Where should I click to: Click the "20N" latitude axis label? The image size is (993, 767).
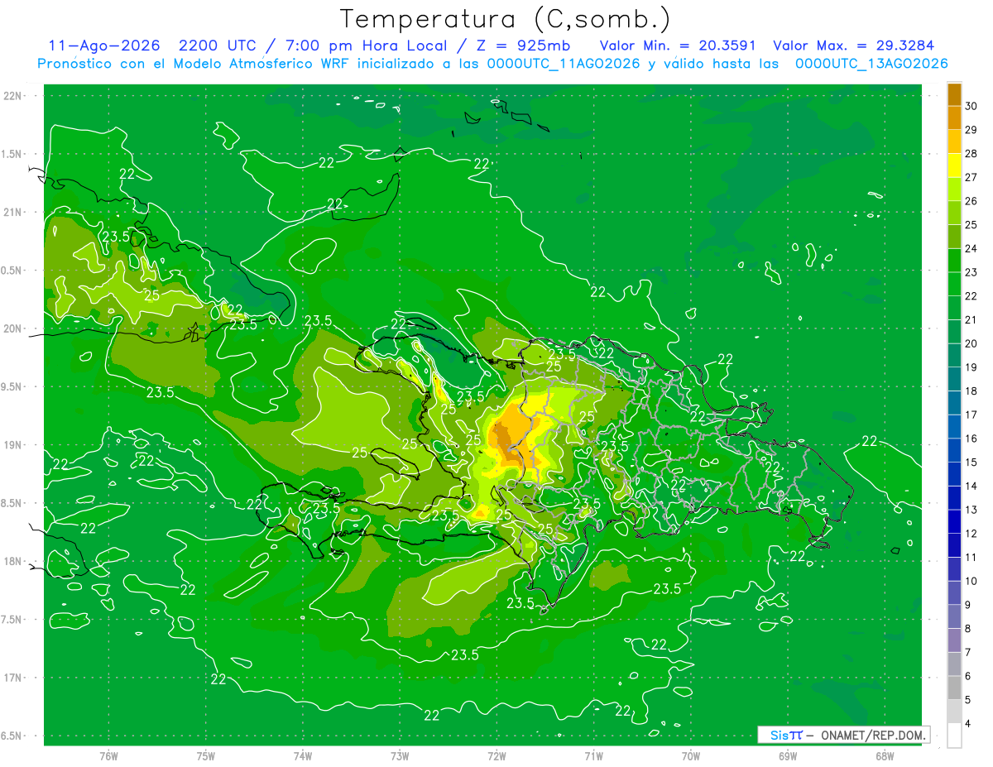13,328
